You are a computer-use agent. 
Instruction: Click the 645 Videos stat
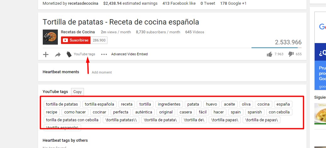pos(195,32)
